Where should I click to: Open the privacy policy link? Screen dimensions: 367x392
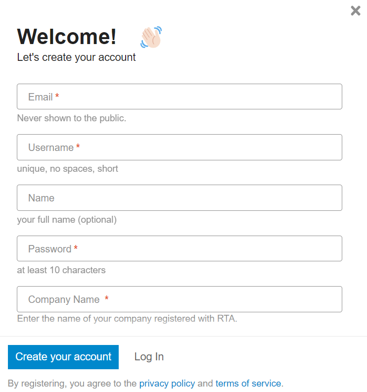167,383
